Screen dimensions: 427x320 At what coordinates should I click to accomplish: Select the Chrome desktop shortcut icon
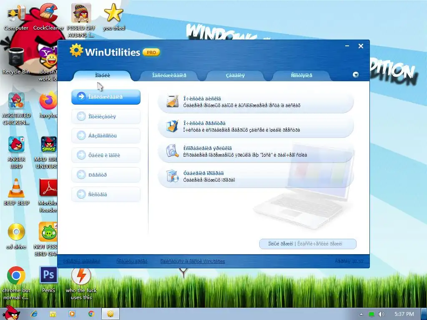(x=16, y=283)
